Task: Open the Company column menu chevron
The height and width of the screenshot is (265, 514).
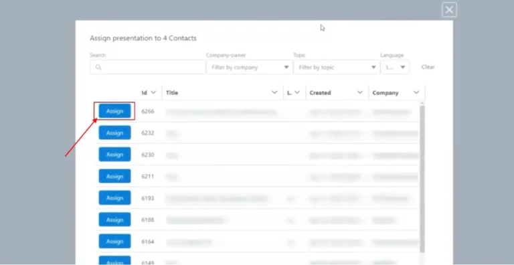Action: coord(416,92)
